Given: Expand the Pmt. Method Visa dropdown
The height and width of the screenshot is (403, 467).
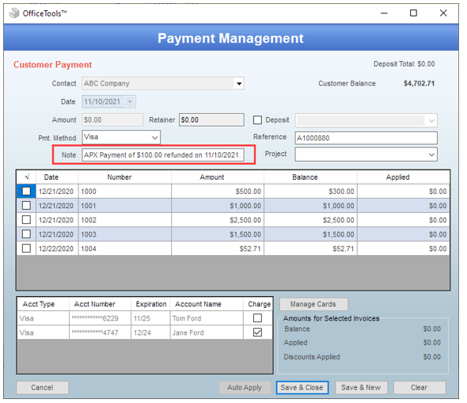Looking at the screenshot, I should [154, 138].
